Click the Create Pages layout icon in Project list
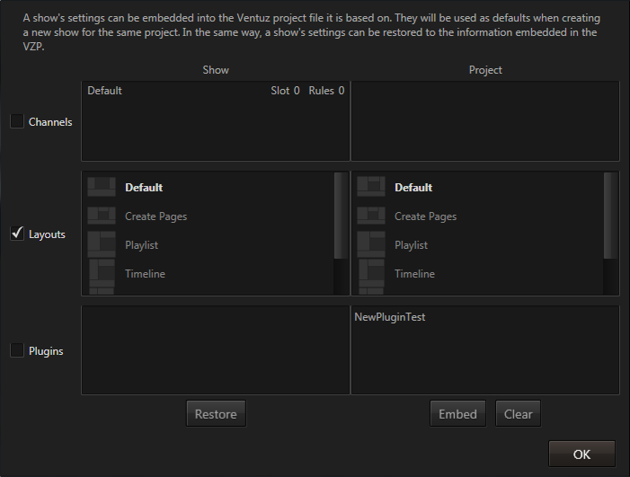This screenshot has height=477, width=630. [370, 216]
